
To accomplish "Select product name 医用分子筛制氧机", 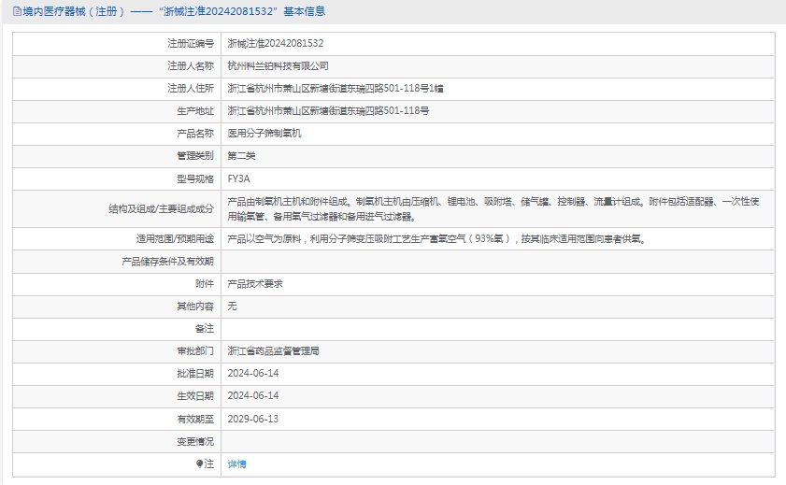I will [265, 134].
